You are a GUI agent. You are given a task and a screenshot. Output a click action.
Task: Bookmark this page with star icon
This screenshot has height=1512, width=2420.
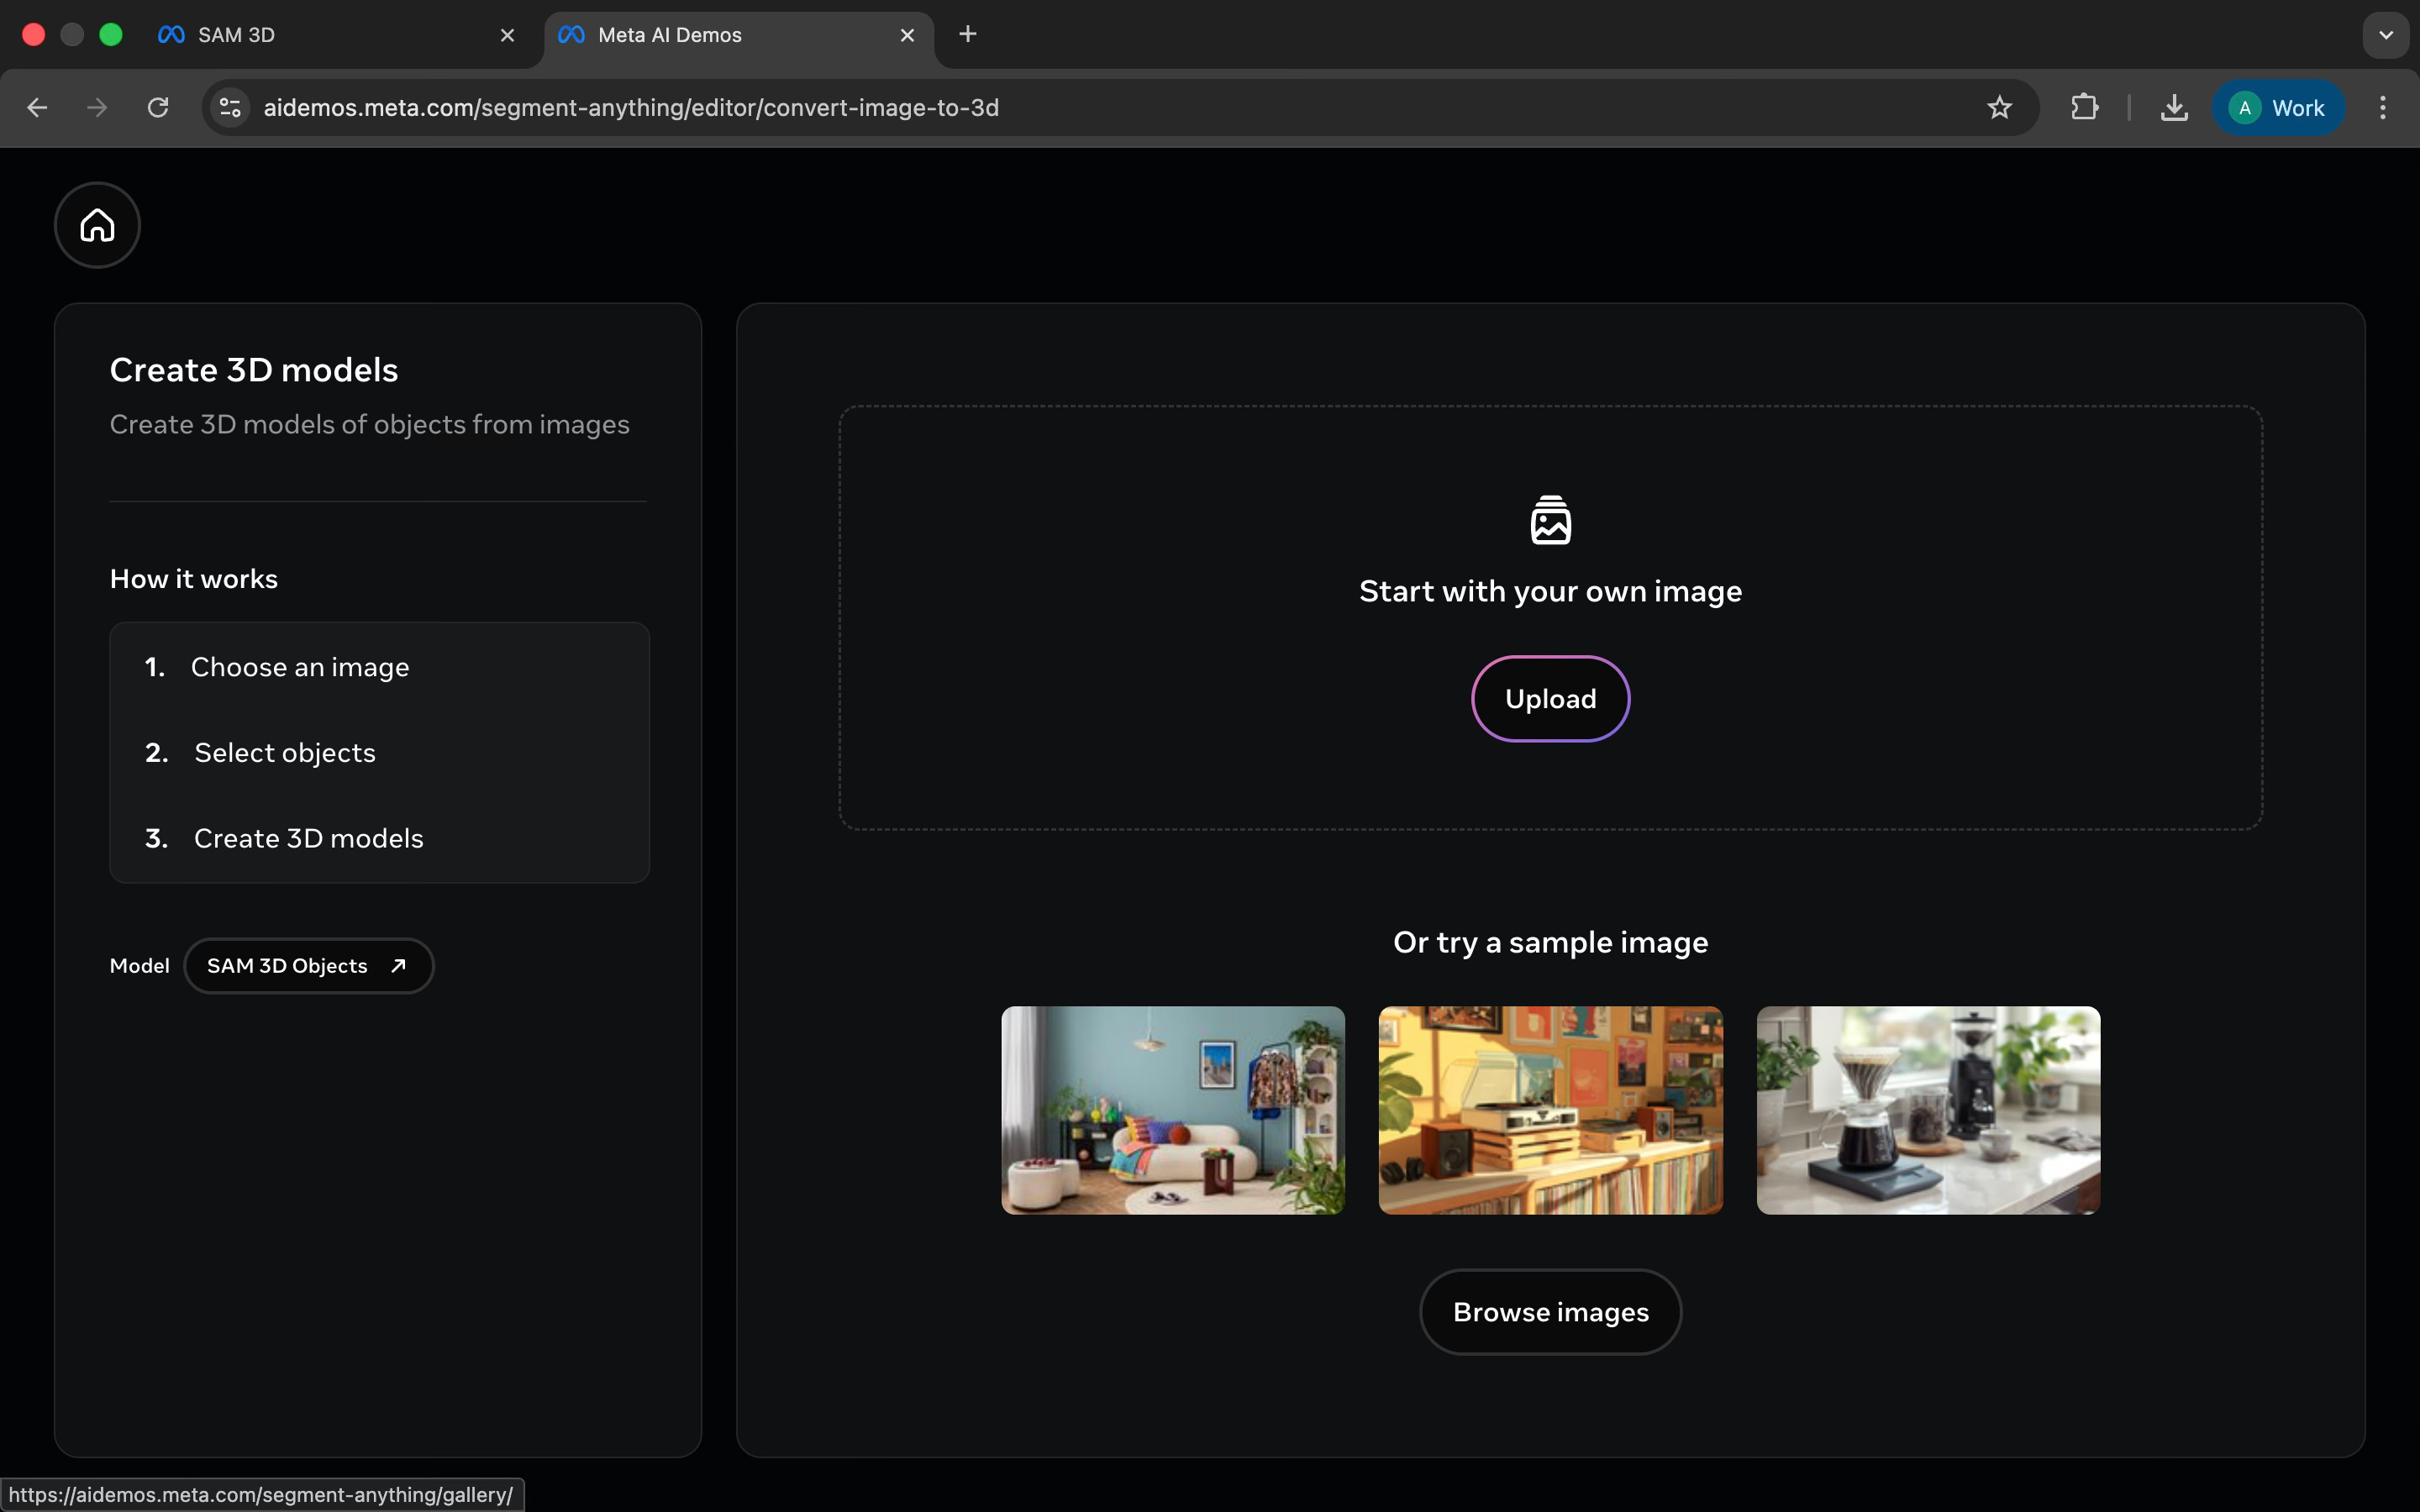[x=1999, y=108]
